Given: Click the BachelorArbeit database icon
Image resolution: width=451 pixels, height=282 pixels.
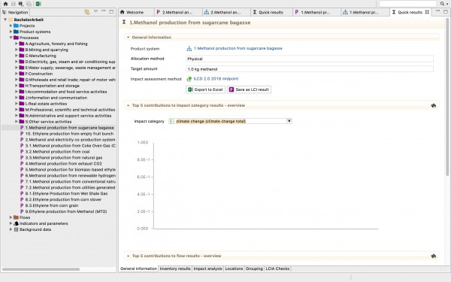Looking at the screenshot, I should click(11, 20).
